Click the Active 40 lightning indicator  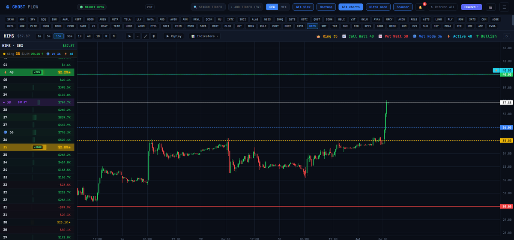[x=459, y=36]
